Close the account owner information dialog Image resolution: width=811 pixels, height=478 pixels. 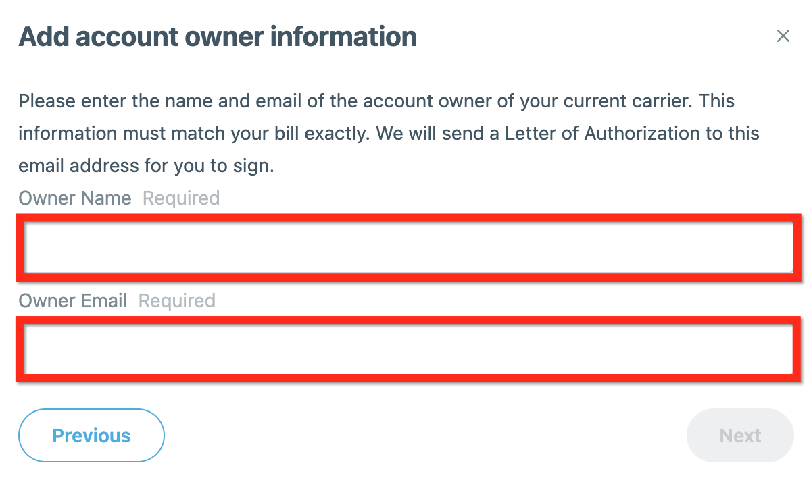(783, 36)
